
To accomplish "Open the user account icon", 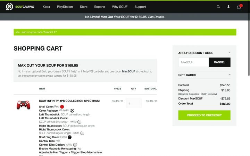I will (x=228, y=7).
